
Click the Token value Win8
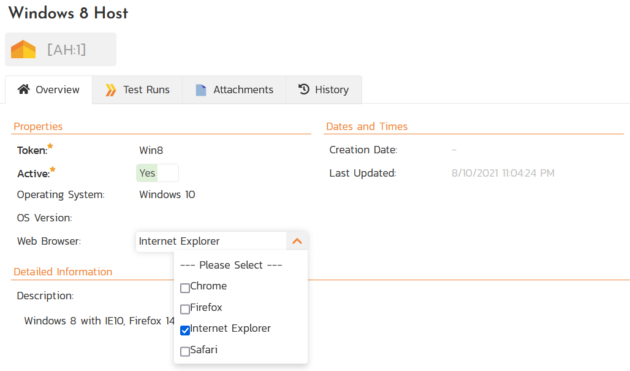coord(151,150)
